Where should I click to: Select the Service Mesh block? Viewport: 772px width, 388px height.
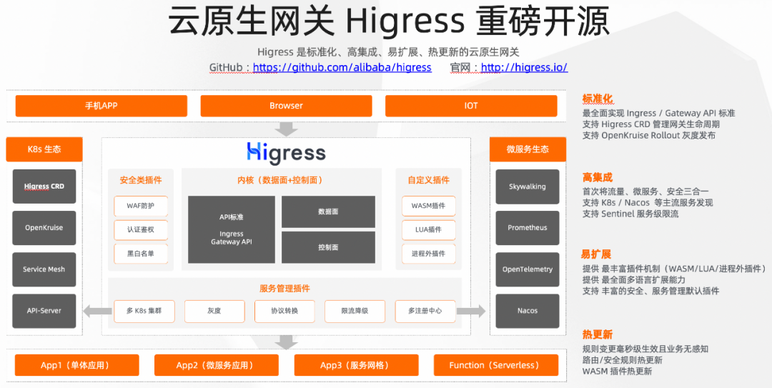click(x=44, y=269)
